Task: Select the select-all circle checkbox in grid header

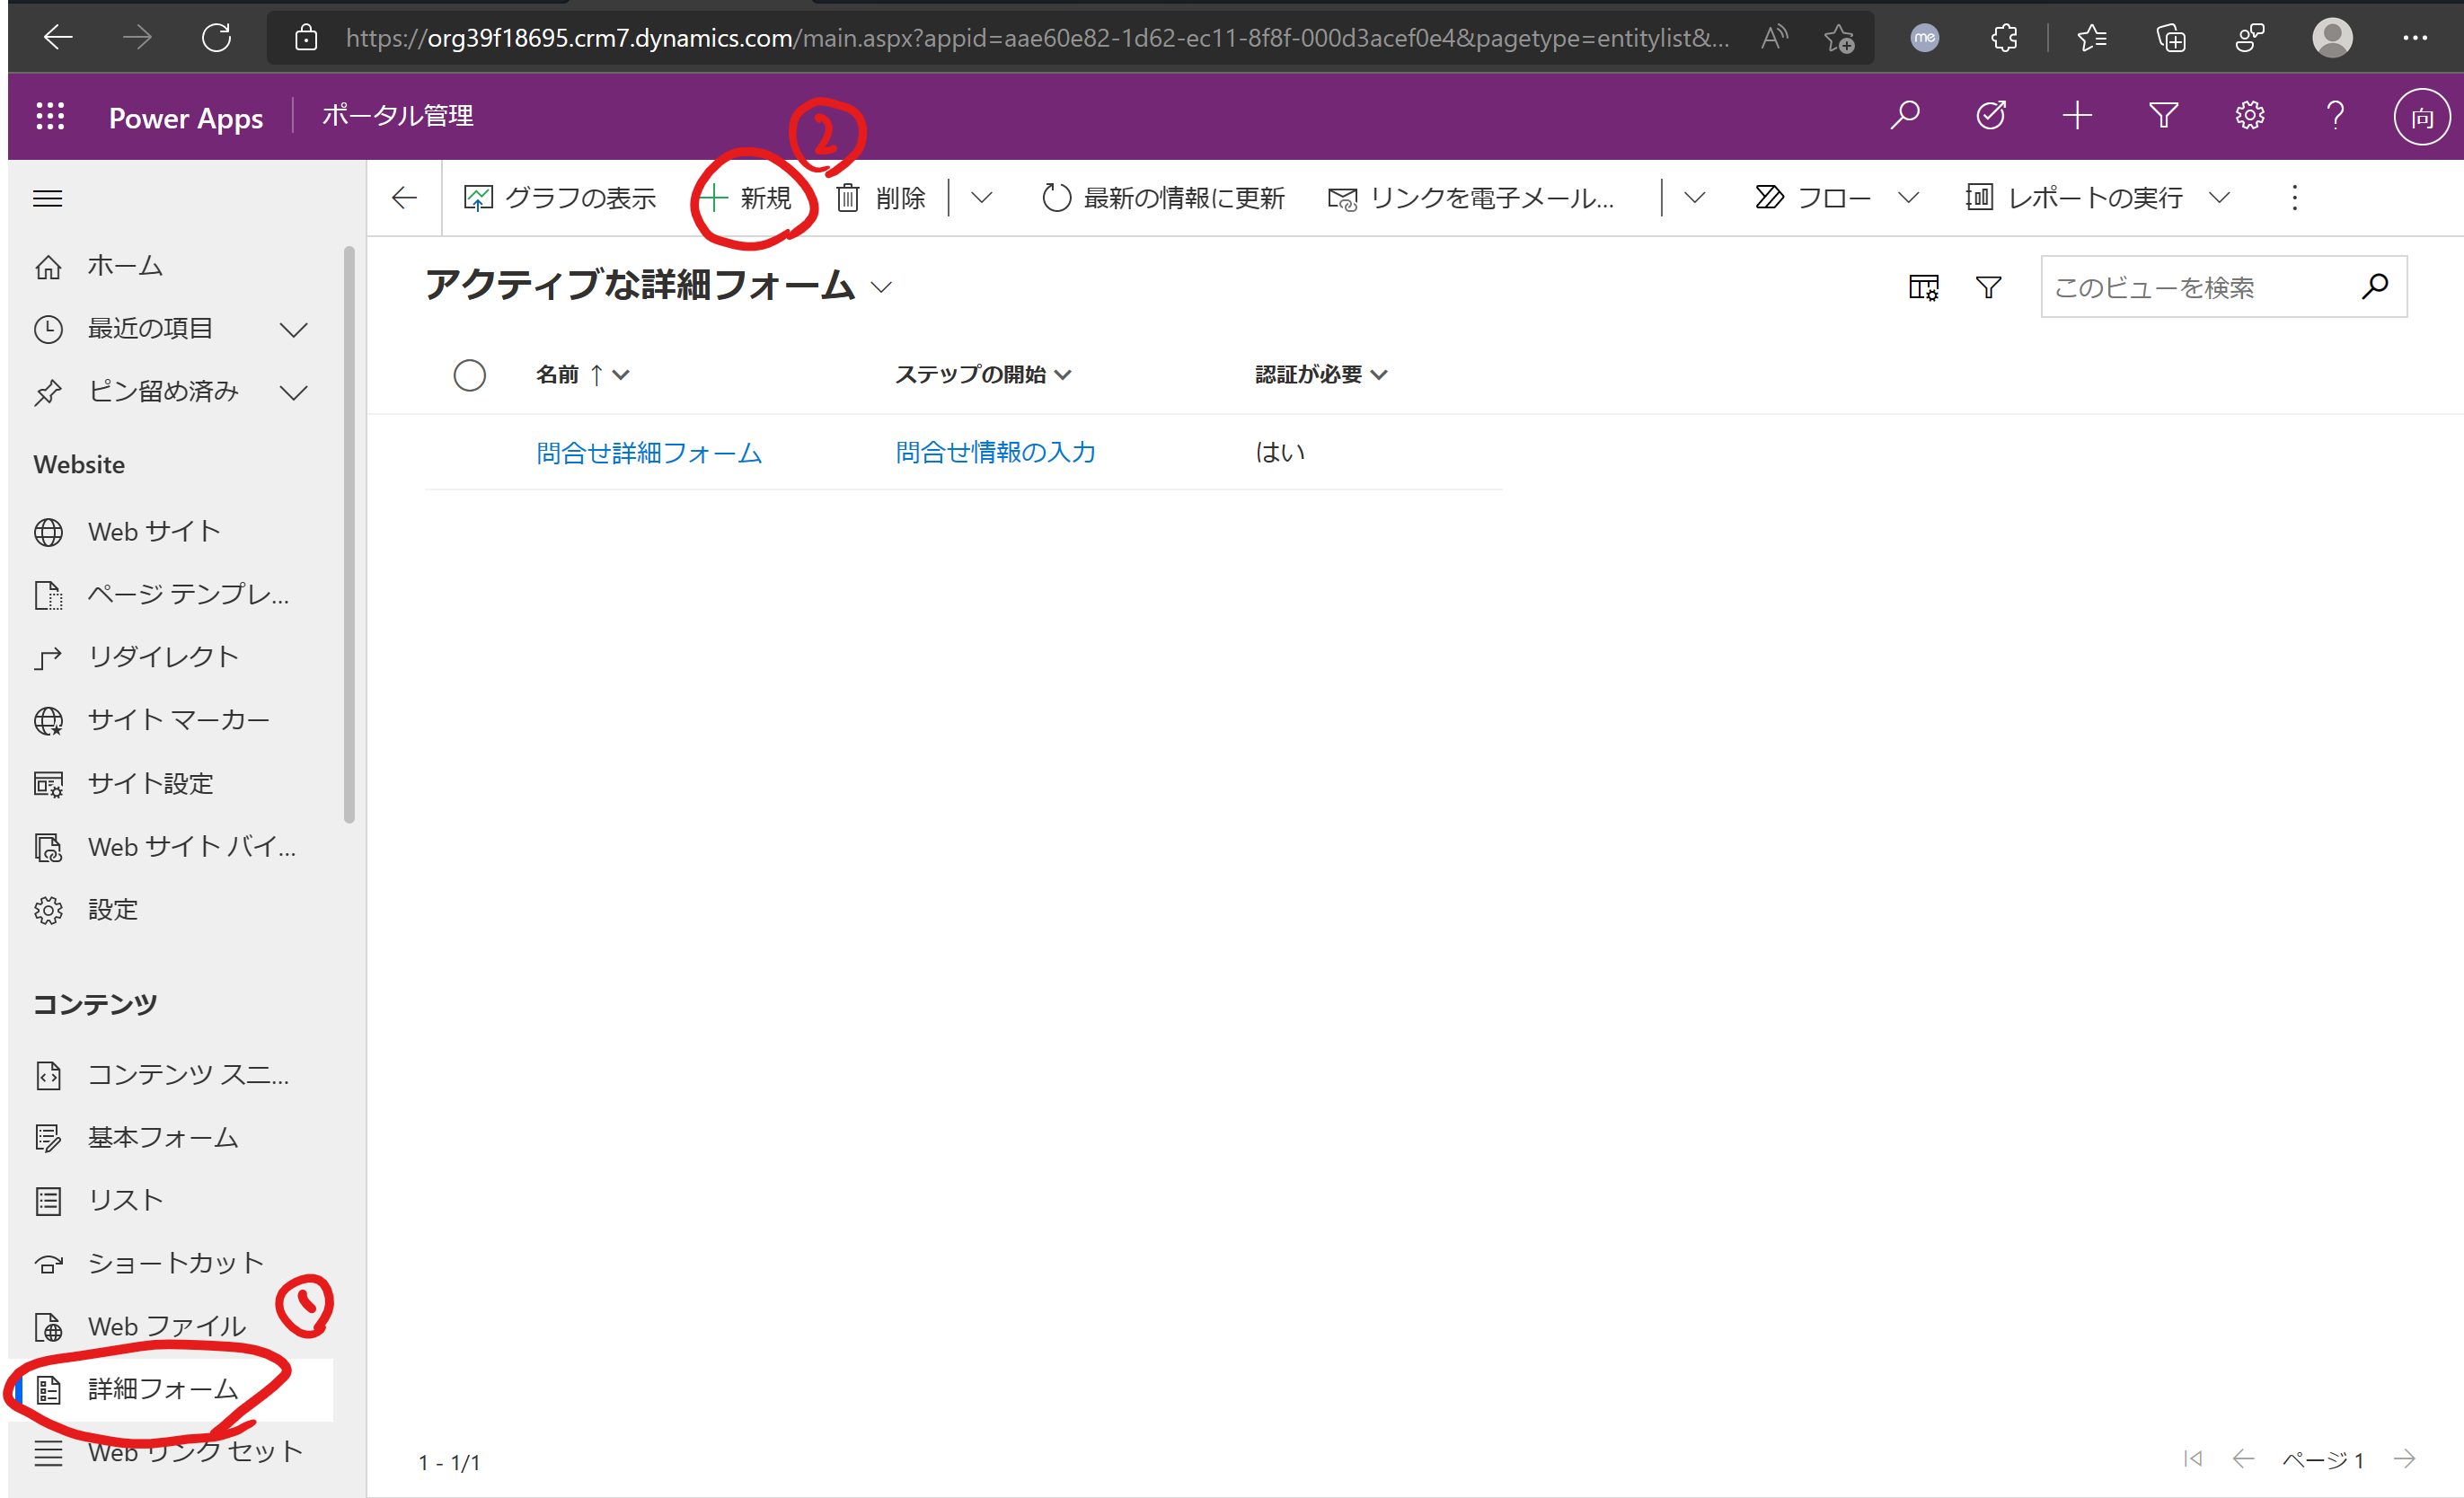Action: click(470, 375)
